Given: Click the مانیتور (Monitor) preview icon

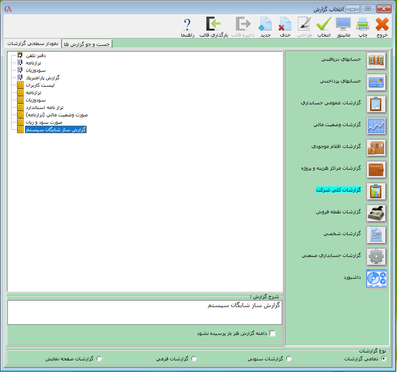Looking at the screenshot, I should [x=343, y=25].
